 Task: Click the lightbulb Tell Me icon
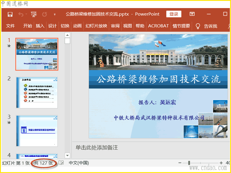tap(198, 26)
